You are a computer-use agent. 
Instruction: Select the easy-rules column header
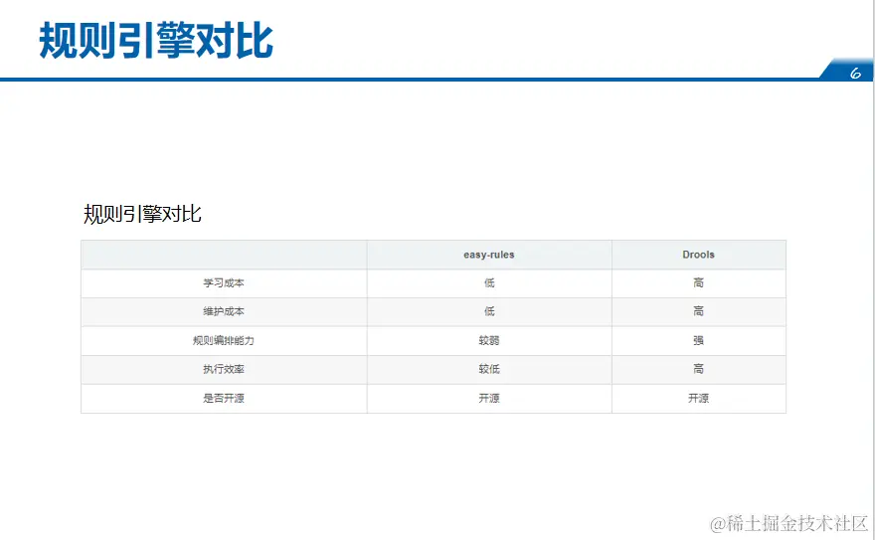(489, 255)
